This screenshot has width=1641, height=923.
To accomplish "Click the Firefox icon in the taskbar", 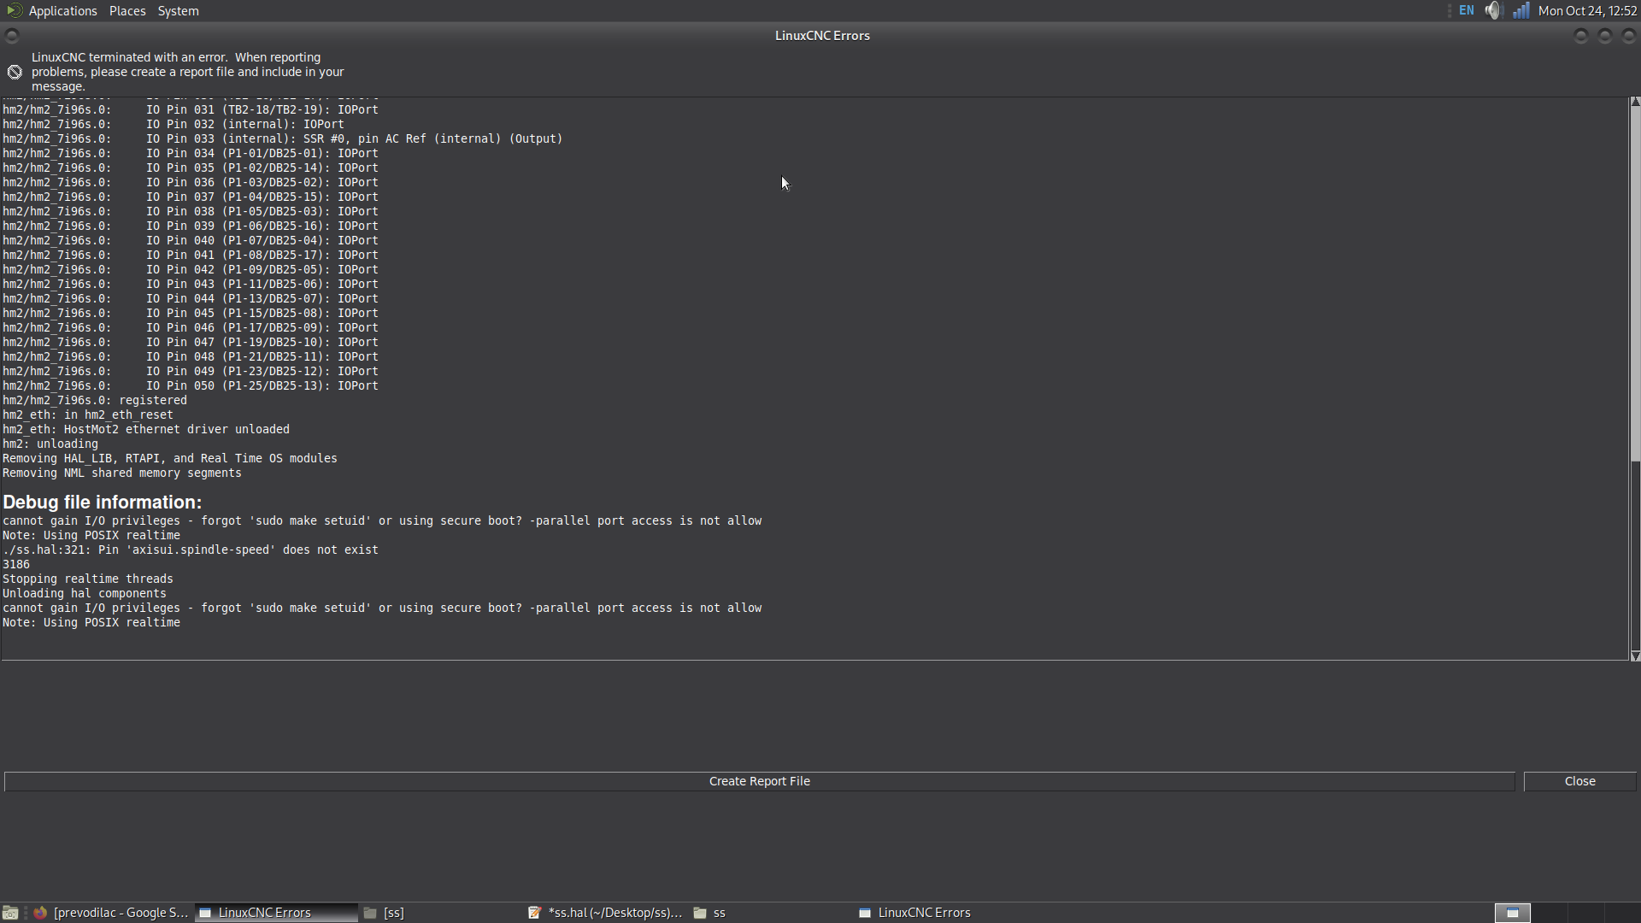I will [x=40, y=913].
